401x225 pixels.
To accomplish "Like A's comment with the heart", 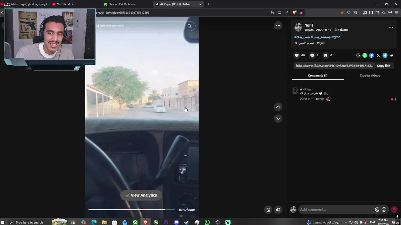I will pos(392,99).
